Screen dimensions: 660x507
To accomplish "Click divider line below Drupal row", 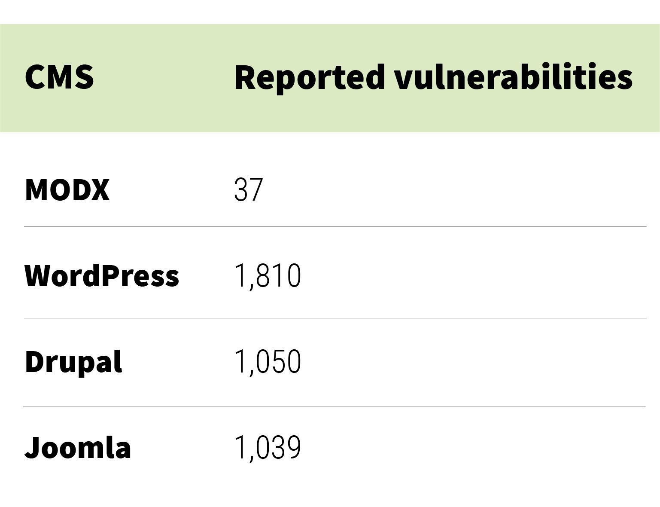I will (x=335, y=406).
